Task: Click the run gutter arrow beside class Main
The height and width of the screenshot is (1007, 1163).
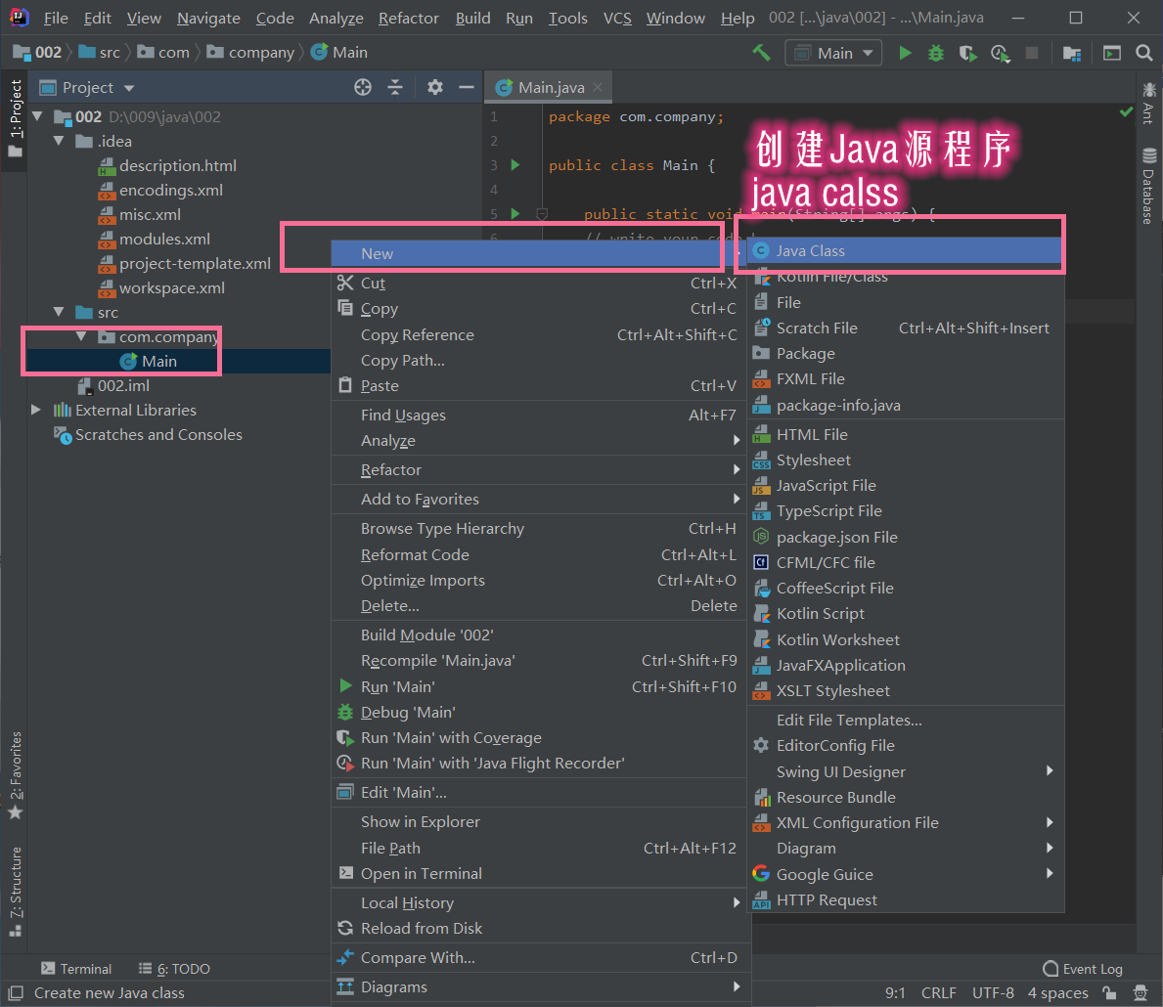Action: (x=515, y=164)
